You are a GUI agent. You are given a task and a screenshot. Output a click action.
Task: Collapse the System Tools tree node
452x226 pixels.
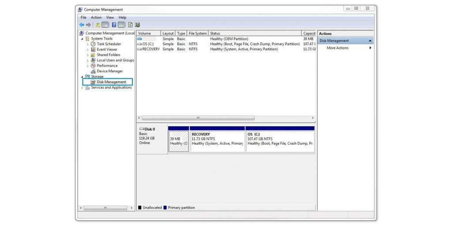(x=82, y=39)
